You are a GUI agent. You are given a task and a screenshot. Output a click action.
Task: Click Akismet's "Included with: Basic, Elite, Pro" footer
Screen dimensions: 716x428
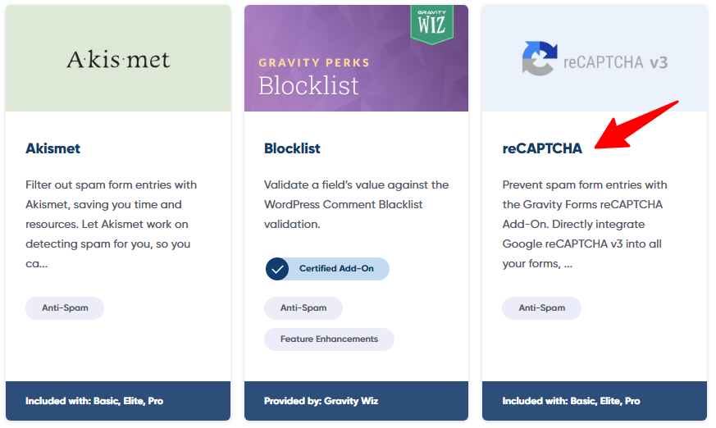[94, 401]
